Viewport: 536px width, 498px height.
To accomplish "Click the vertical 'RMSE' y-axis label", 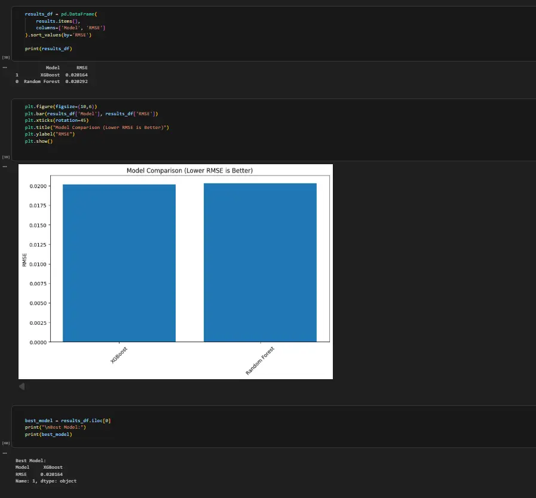I will [24, 260].
